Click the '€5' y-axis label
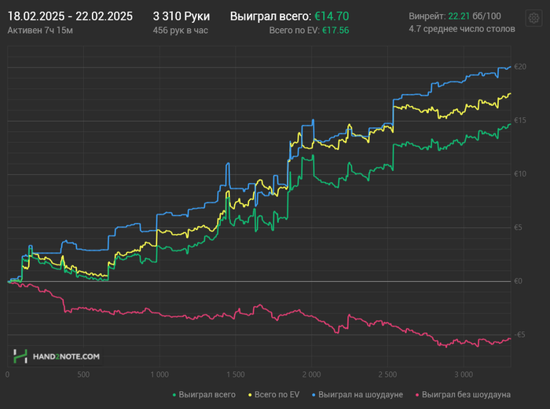Image resolution: width=550 pixels, height=409 pixels. [518, 228]
